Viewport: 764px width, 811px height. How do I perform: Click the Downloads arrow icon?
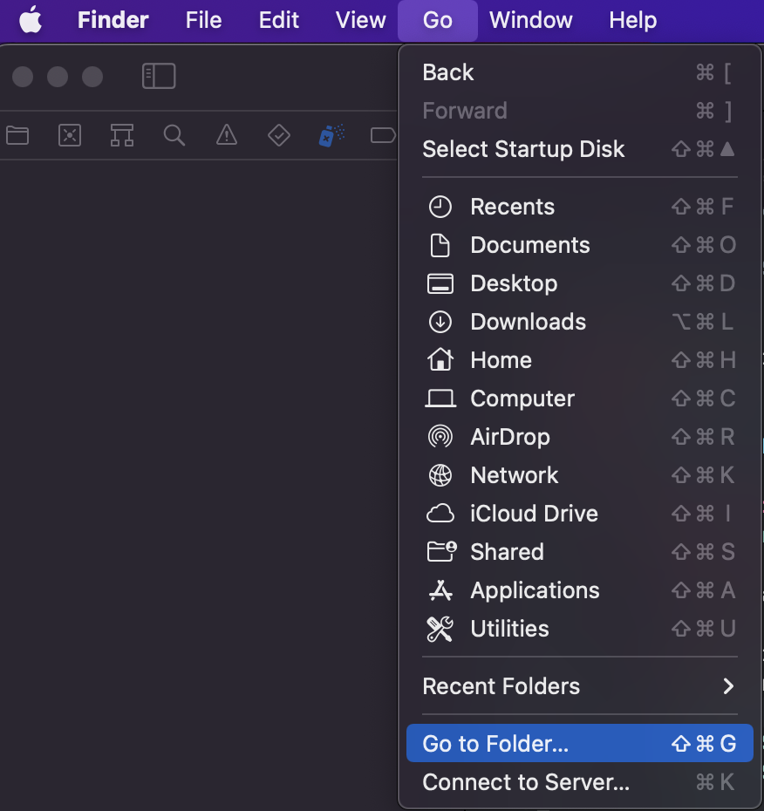pos(440,322)
